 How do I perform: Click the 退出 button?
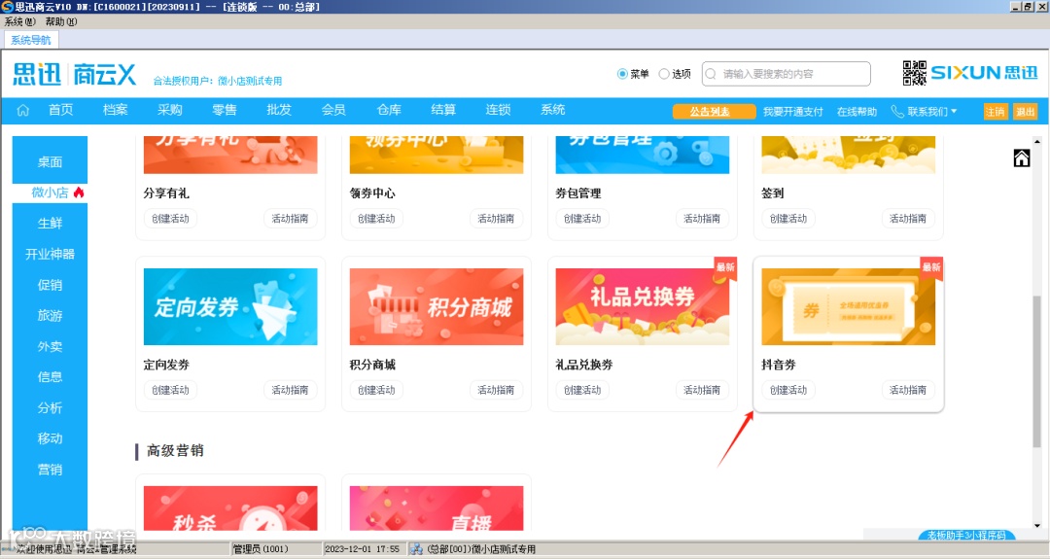tap(1026, 111)
